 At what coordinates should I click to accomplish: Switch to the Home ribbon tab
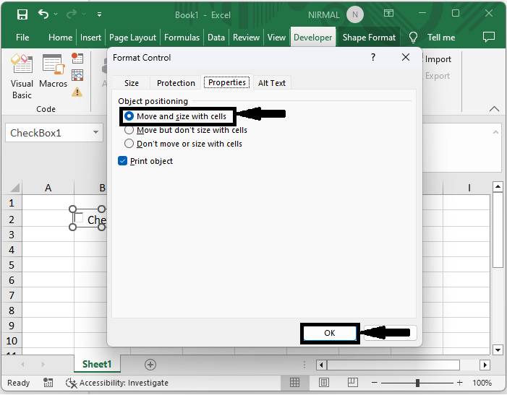tap(60, 38)
